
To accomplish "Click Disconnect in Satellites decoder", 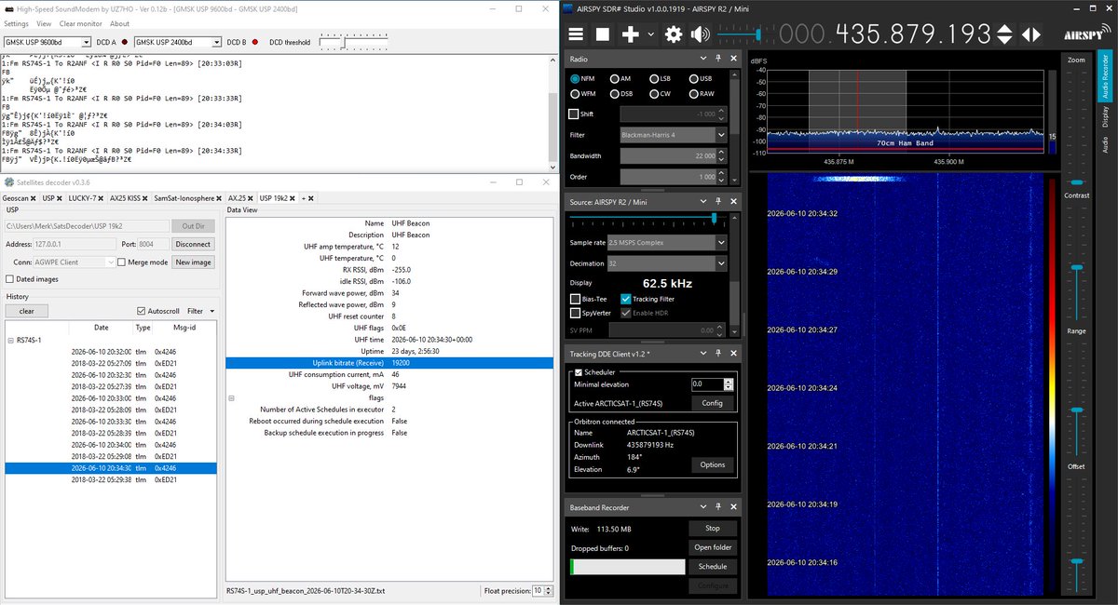I will point(193,244).
